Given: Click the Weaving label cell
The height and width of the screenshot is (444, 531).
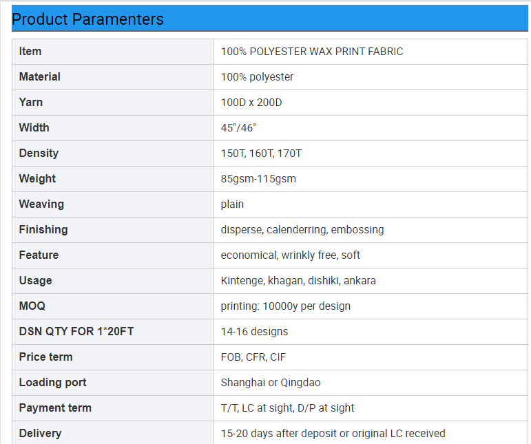Looking at the screenshot, I should point(41,204).
